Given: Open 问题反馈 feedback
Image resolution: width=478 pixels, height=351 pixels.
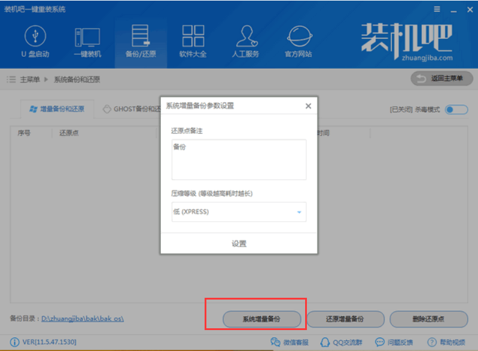Looking at the screenshot, I should tap(394, 342).
